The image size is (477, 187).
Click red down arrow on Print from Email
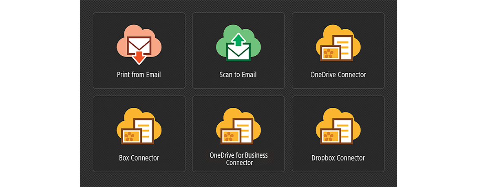139,57
